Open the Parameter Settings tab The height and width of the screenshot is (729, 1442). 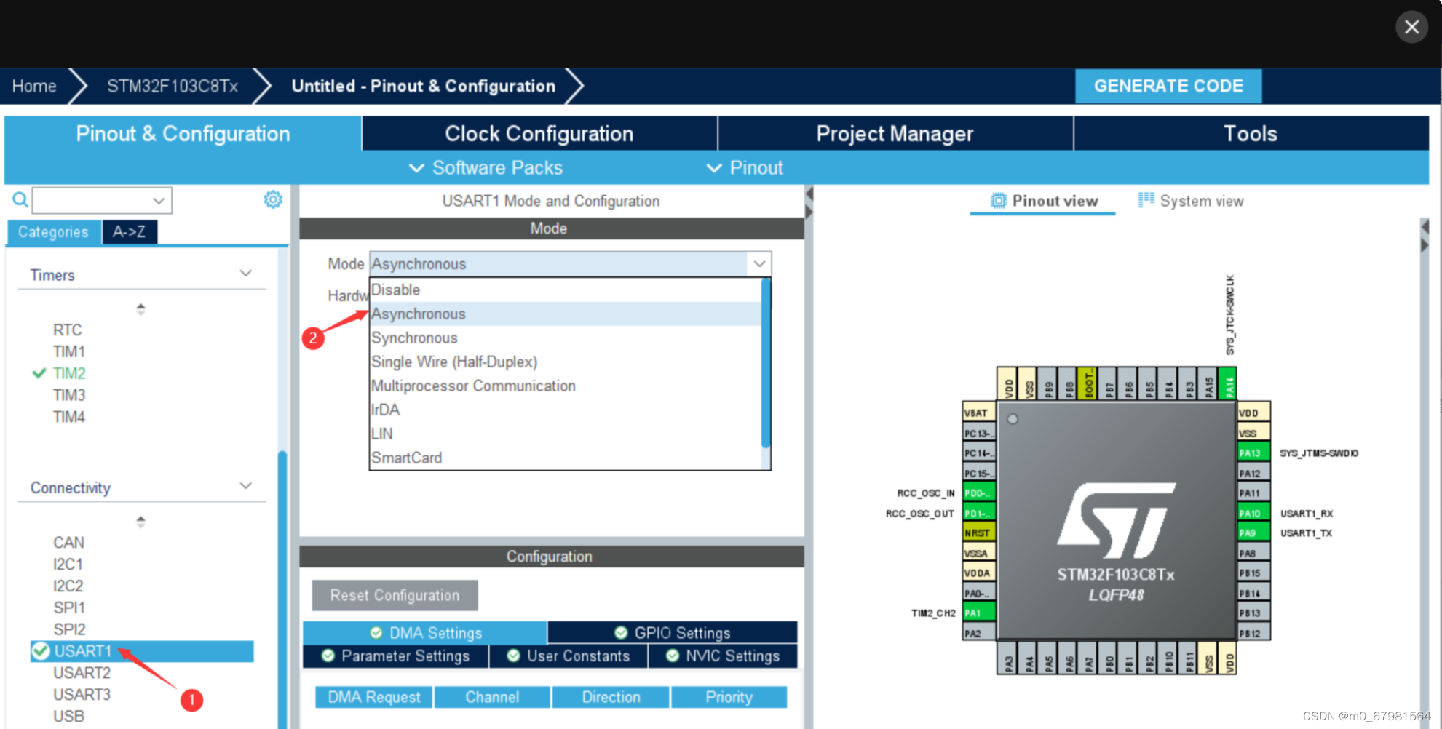click(x=396, y=656)
